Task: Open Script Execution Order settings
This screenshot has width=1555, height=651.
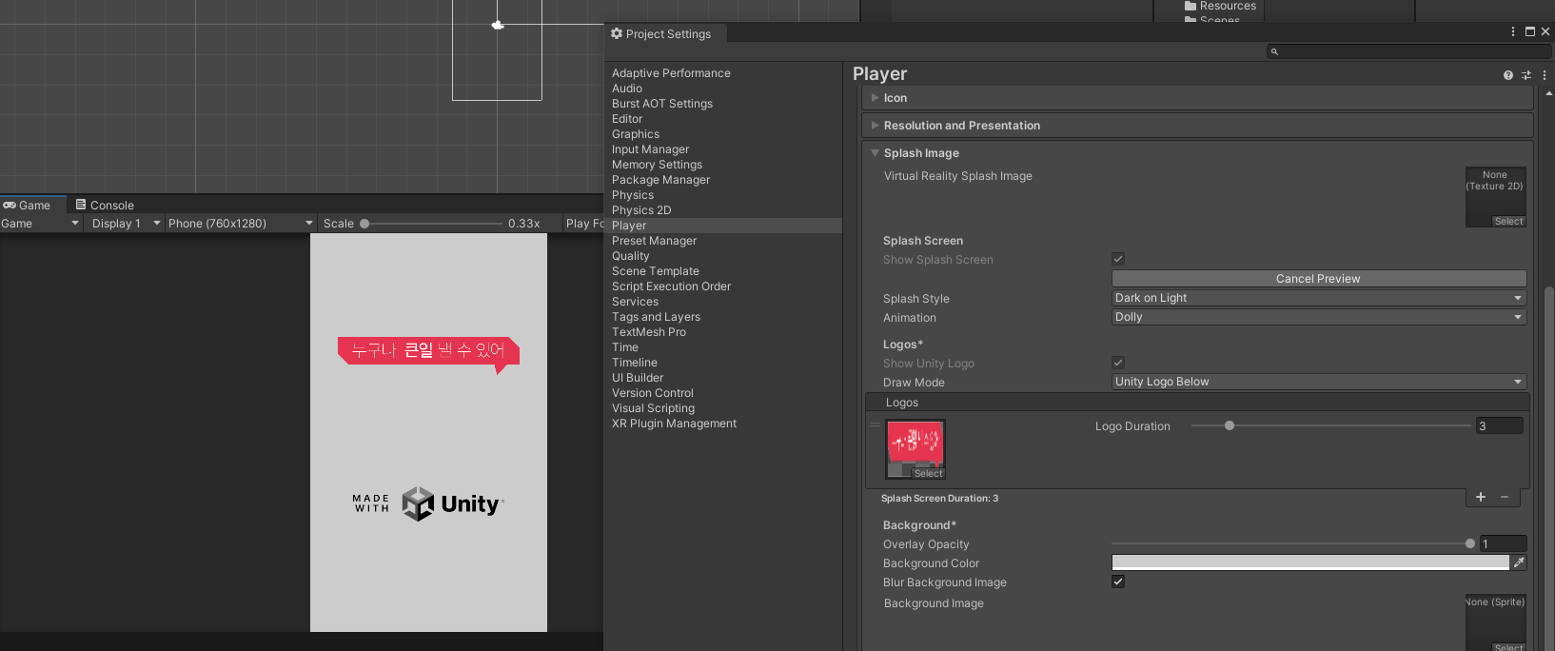Action: (x=671, y=286)
